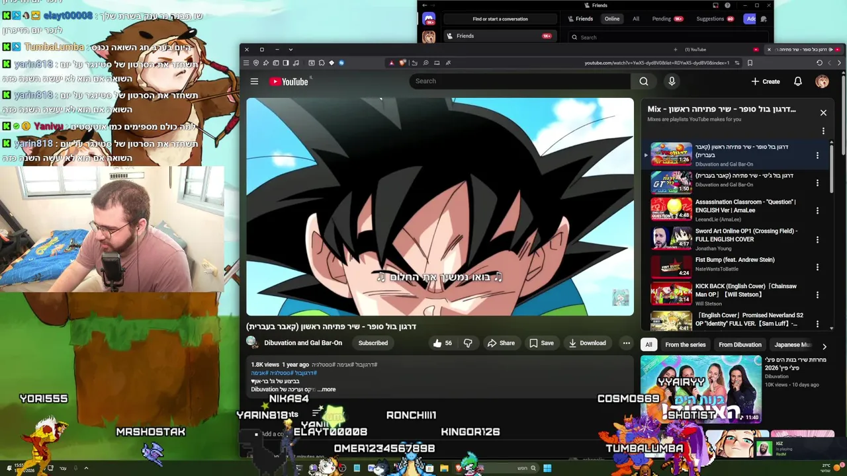Select Pending tab in Discord Friends

[667, 19]
